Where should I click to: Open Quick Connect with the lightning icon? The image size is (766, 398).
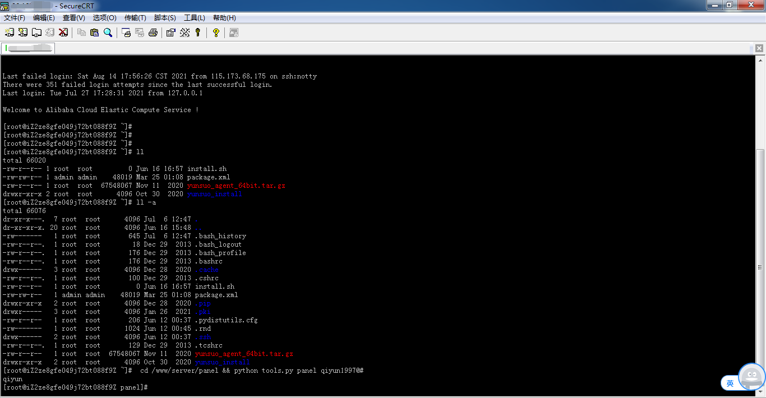pyautogui.click(x=23, y=33)
